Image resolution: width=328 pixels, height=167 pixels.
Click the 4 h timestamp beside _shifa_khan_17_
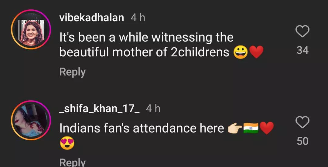coord(153,109)
